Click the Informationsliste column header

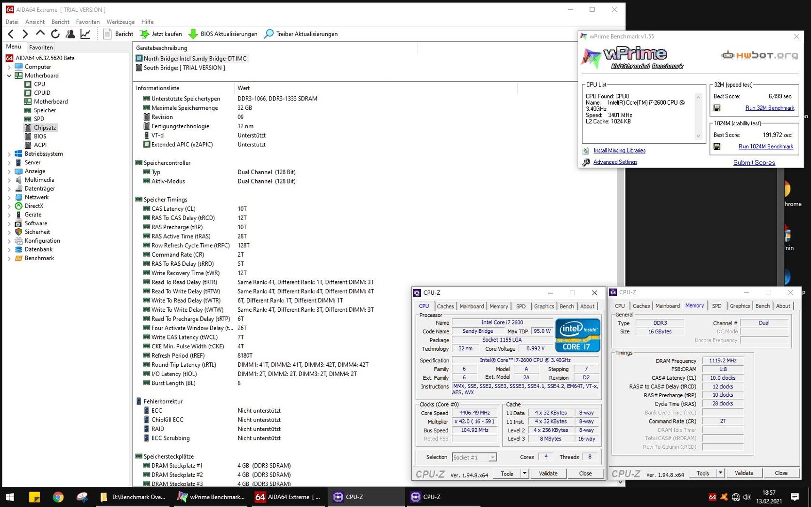[183, 88]
